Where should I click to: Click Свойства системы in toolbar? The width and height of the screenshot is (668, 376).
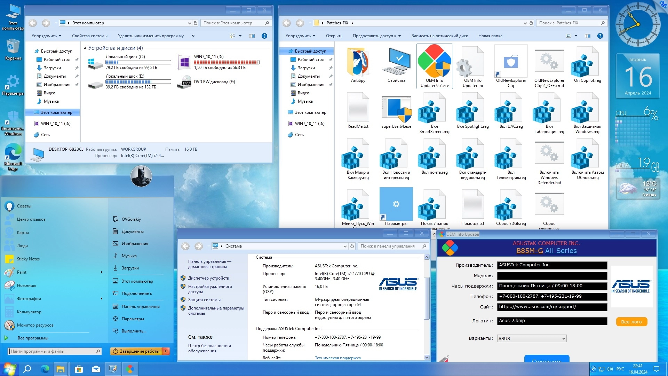point(89,36)
